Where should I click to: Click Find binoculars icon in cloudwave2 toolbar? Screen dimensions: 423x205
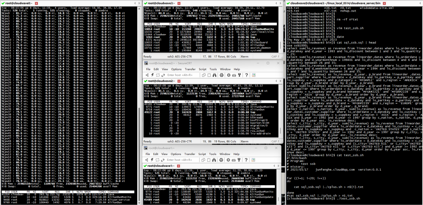[214, 75]
